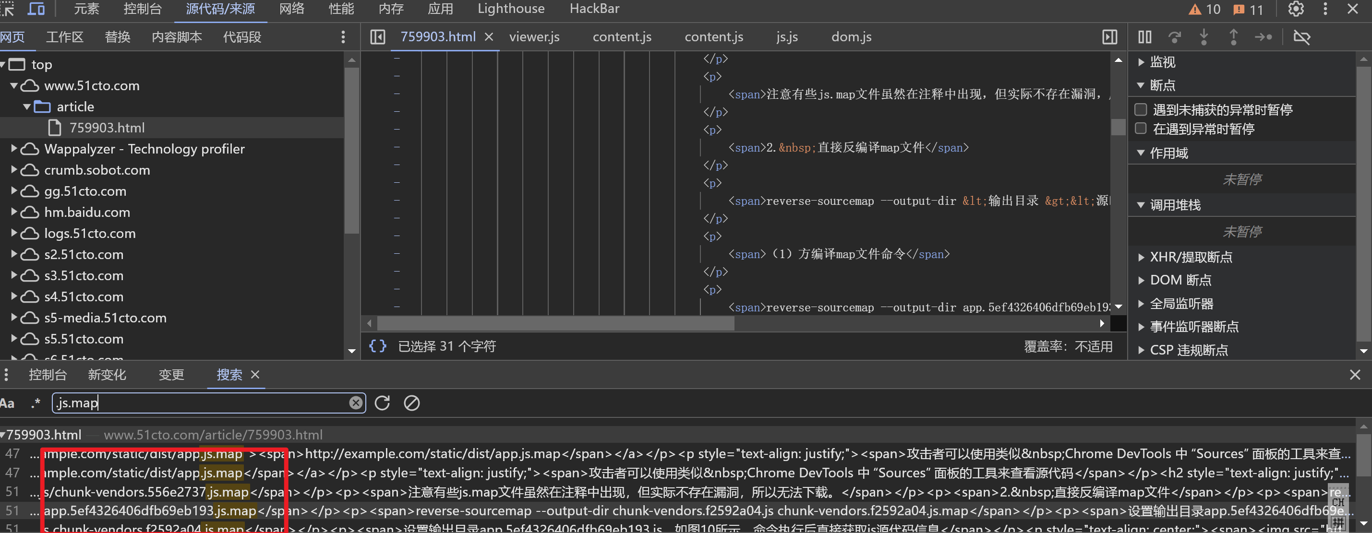Close the 搜索 drawer tab
Viewport: 1372px width, 533px height.
(255, 375)
